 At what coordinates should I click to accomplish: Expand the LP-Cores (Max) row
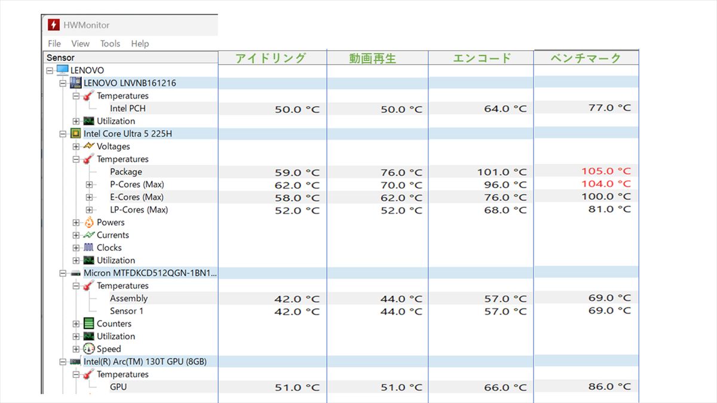[x=89, y=210]
